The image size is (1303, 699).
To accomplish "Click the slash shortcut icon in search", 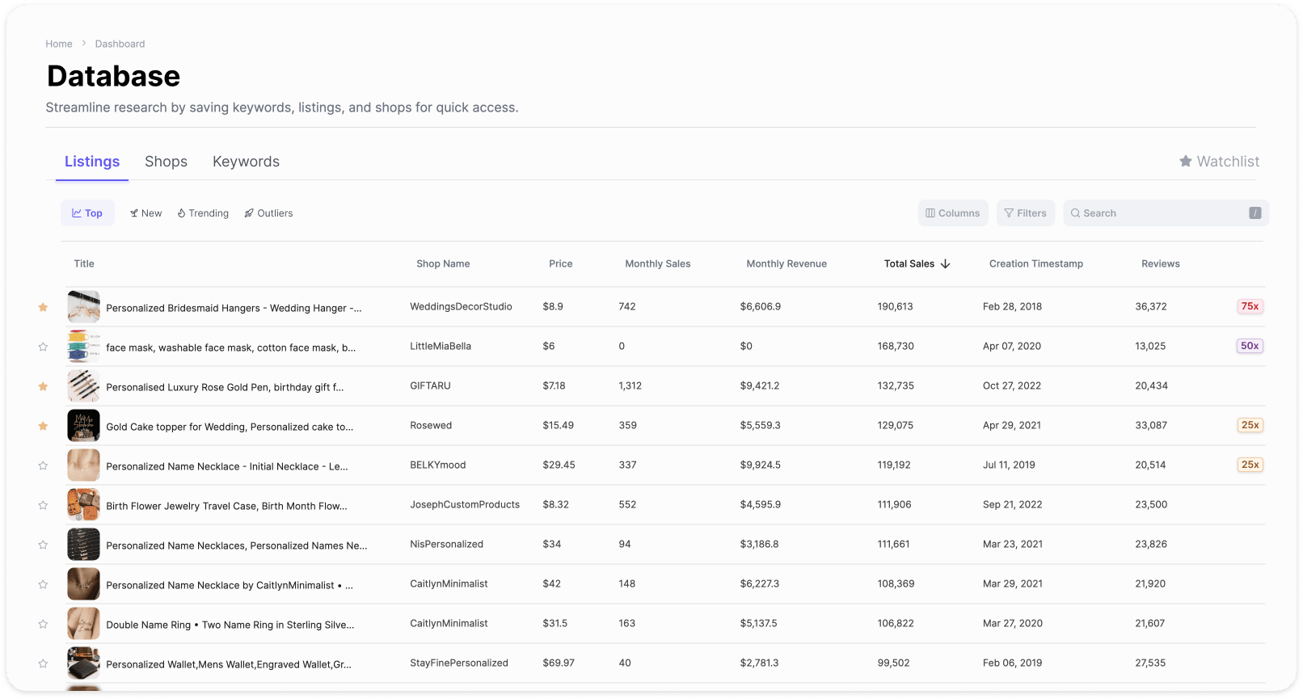I will coord(1255,213).
